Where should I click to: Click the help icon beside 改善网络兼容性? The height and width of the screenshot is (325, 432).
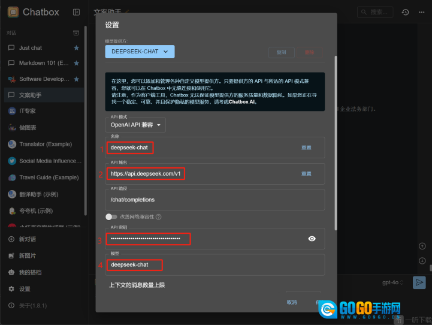click(x=159, y=216)
